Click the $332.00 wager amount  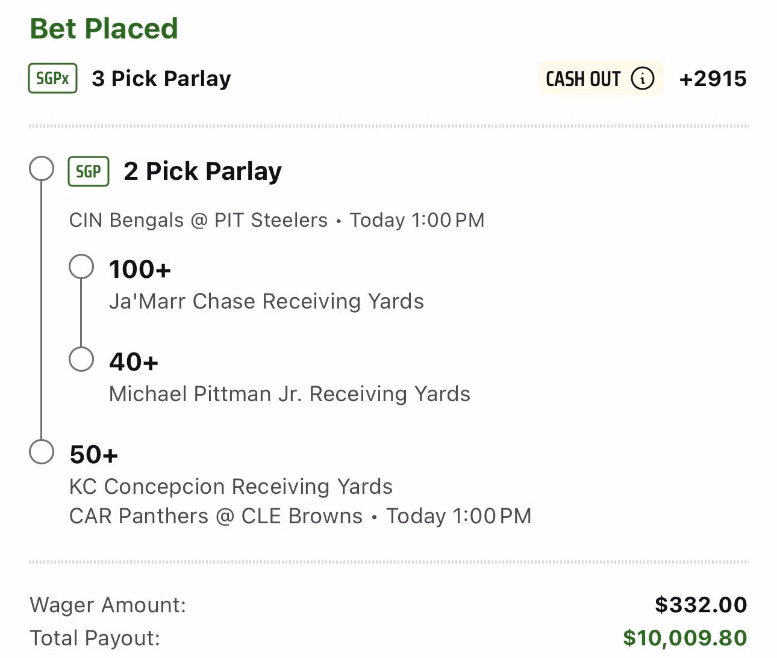coord(701,604)
